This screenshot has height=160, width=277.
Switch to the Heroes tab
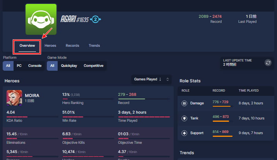(50, 46)
